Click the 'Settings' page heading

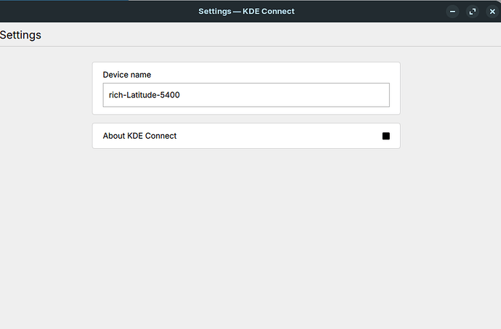click(20, 35)
